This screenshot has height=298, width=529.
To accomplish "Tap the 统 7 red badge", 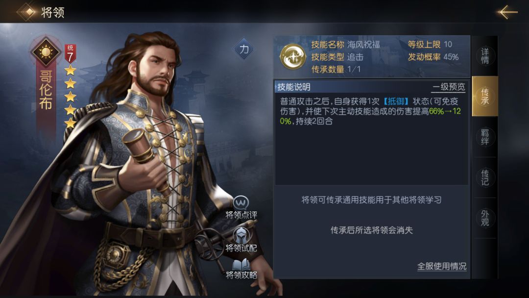I will coord(70,53).
